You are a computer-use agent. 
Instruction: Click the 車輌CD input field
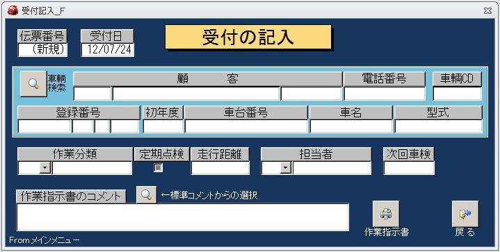point(458,94)
